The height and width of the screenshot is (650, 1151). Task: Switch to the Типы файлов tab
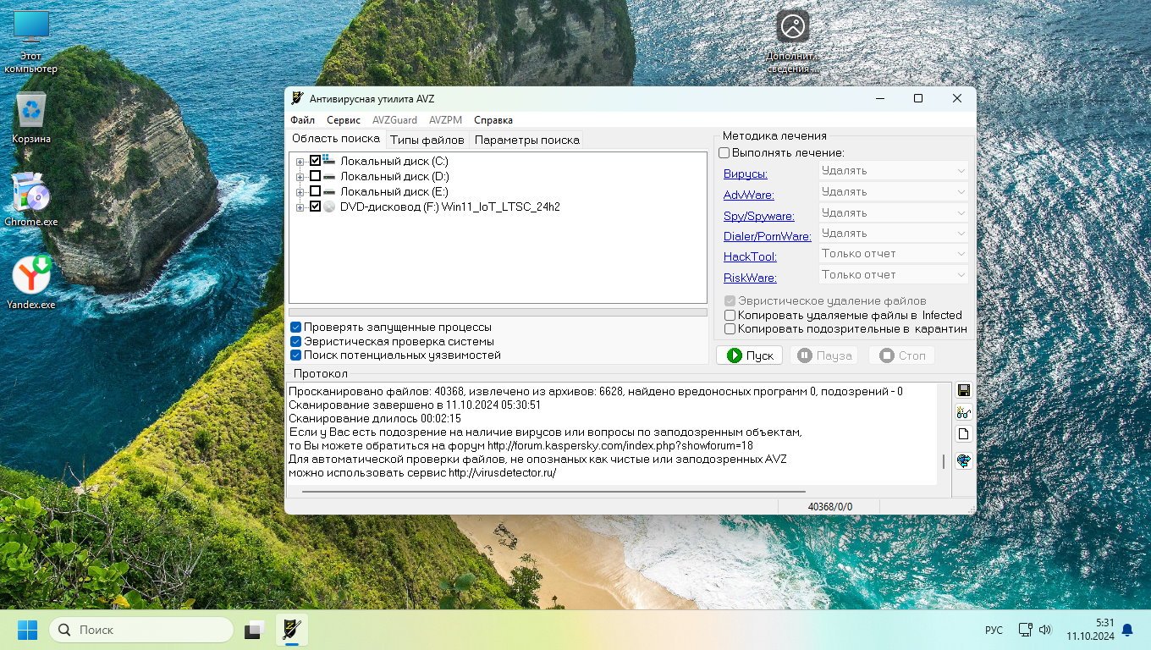point(427,140)
